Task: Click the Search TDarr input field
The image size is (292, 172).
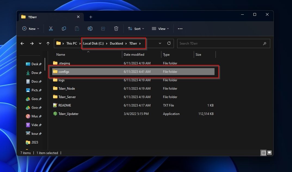Action: click(x=220, y=43)
